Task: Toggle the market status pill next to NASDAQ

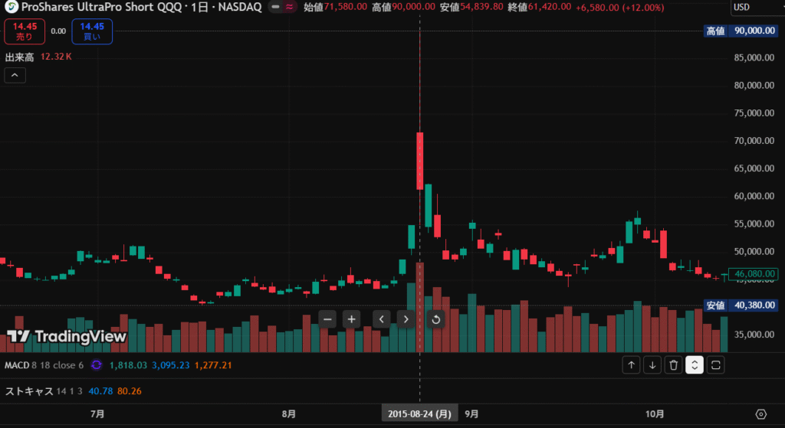Action: pyautogui.click(x=282, y=8)
